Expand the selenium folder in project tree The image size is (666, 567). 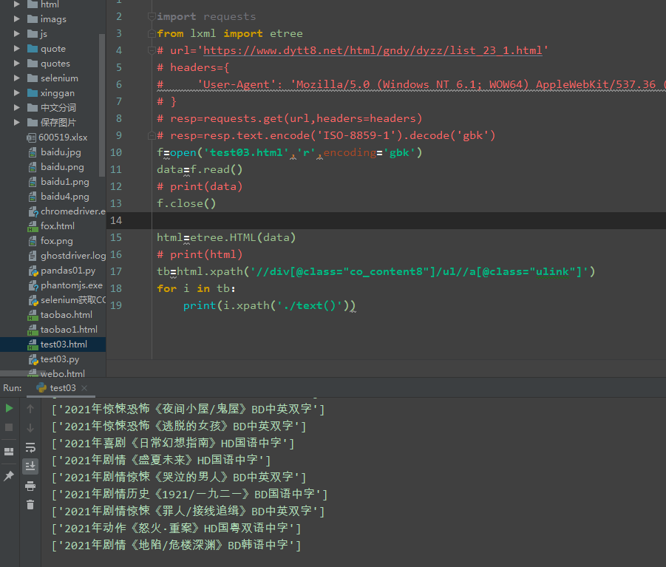tap(17, 78)
